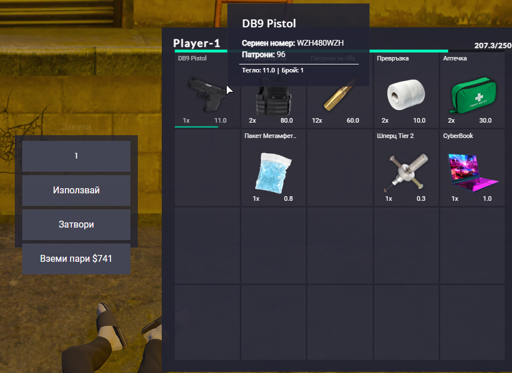Click the Пакет Метамфет blue crystal bag
Screen dimensions: 512x373
click(273, 173)
